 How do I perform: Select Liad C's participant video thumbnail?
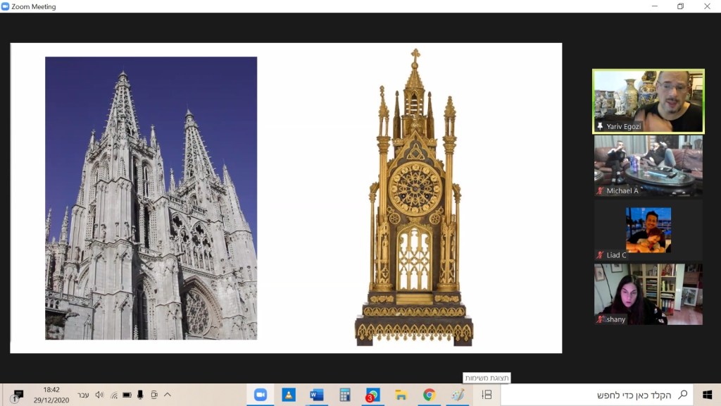(648, 230)
